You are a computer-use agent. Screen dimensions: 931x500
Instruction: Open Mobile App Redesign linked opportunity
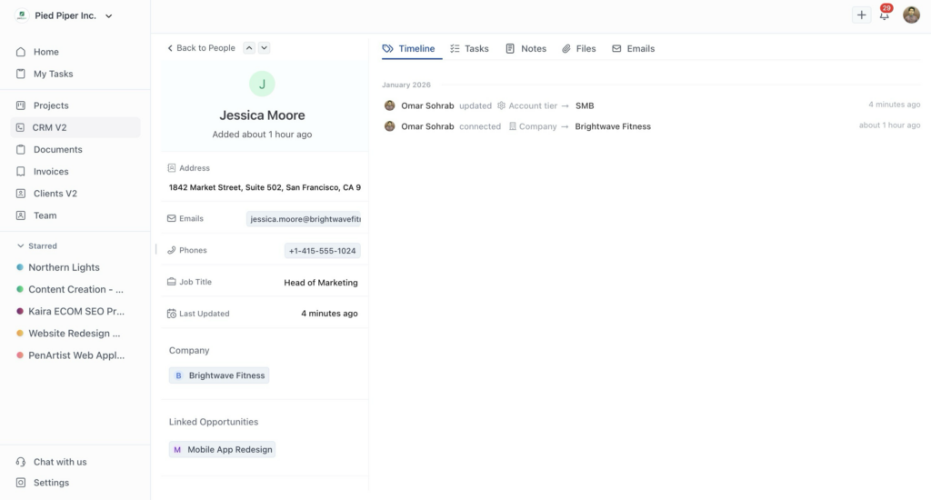(222, 449)
